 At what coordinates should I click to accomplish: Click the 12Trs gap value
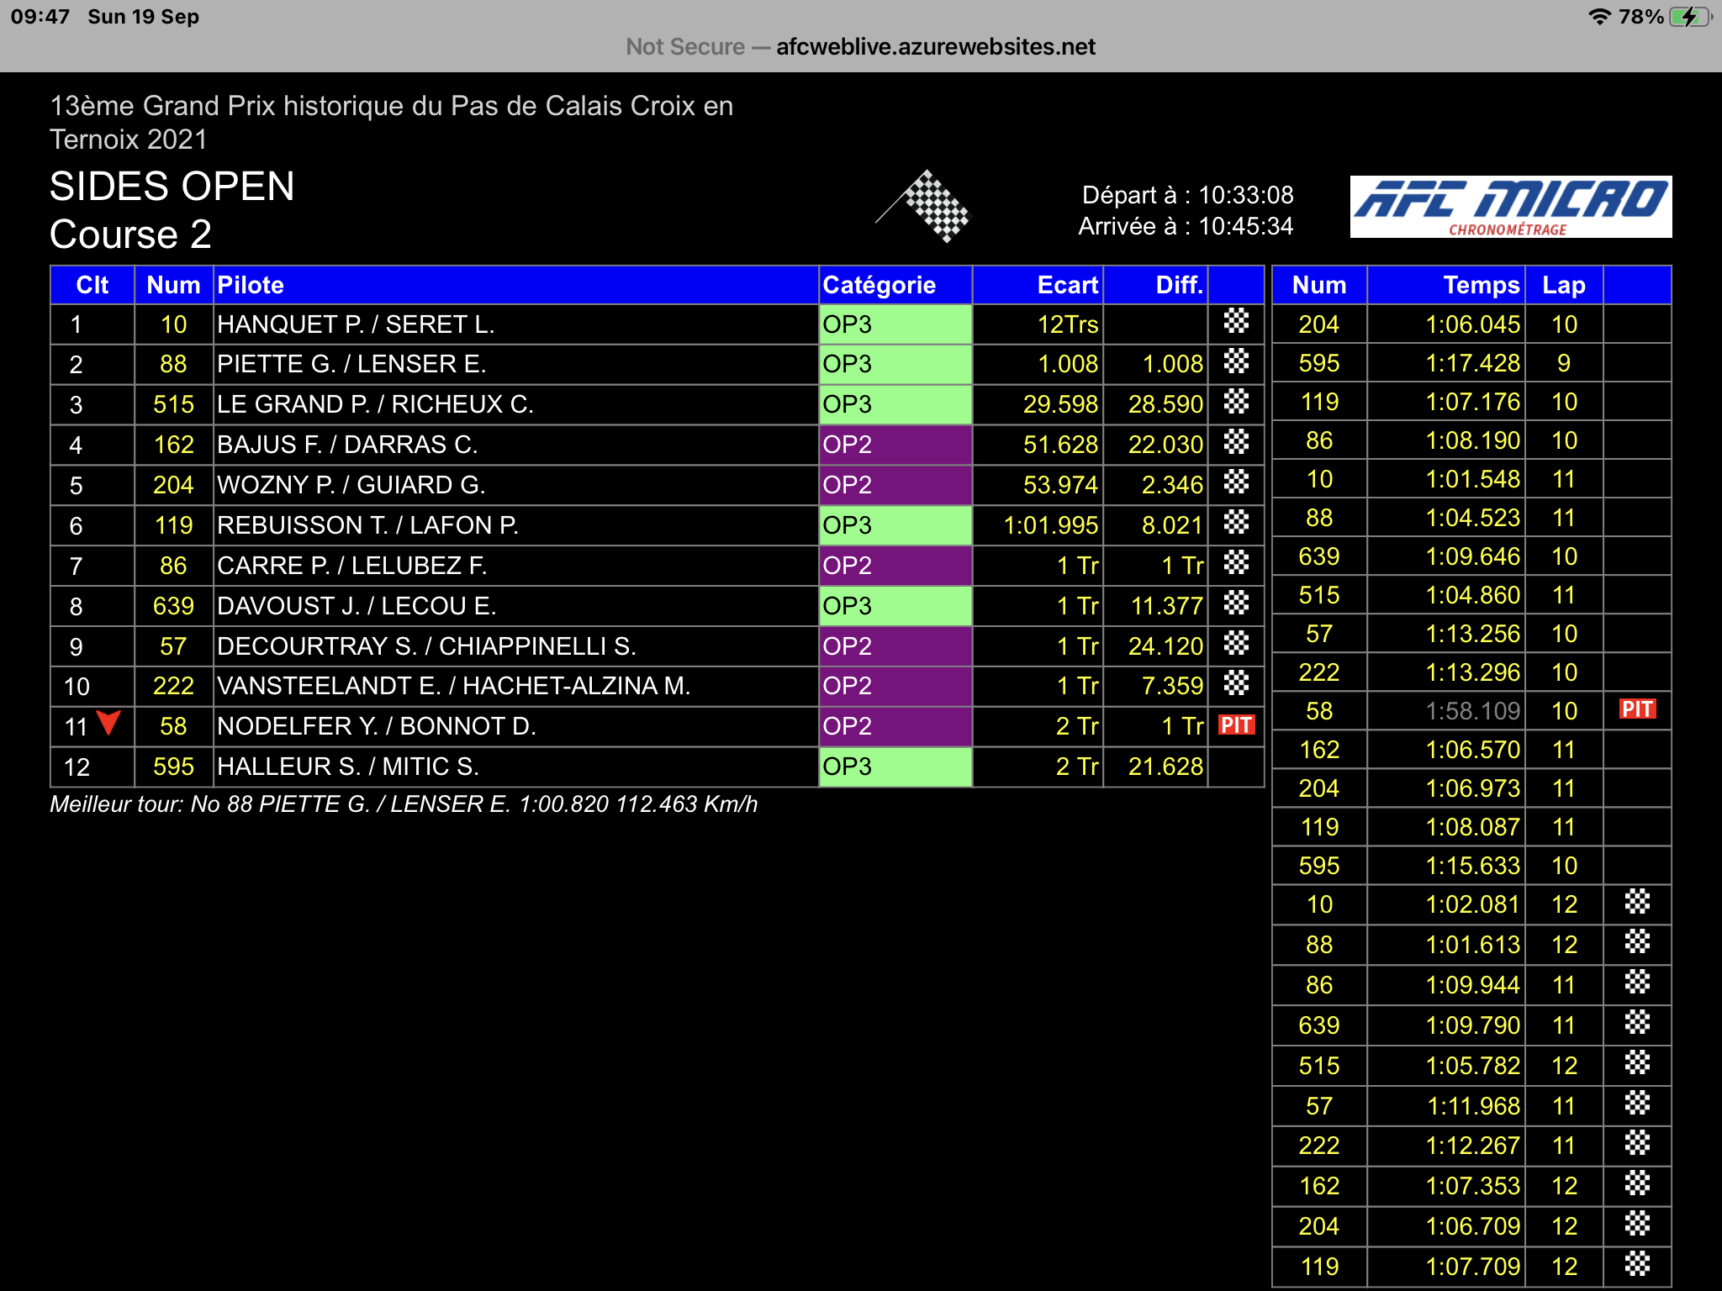(1068, 324)
